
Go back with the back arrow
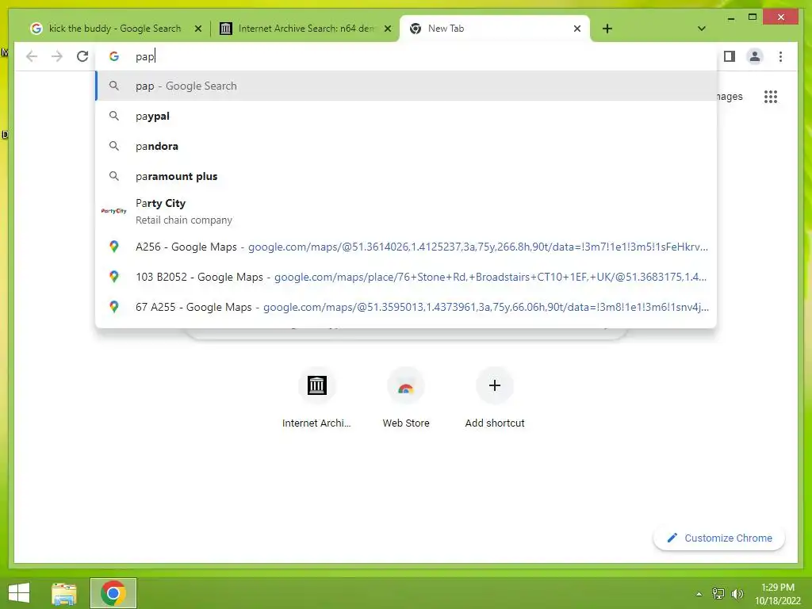32,56
